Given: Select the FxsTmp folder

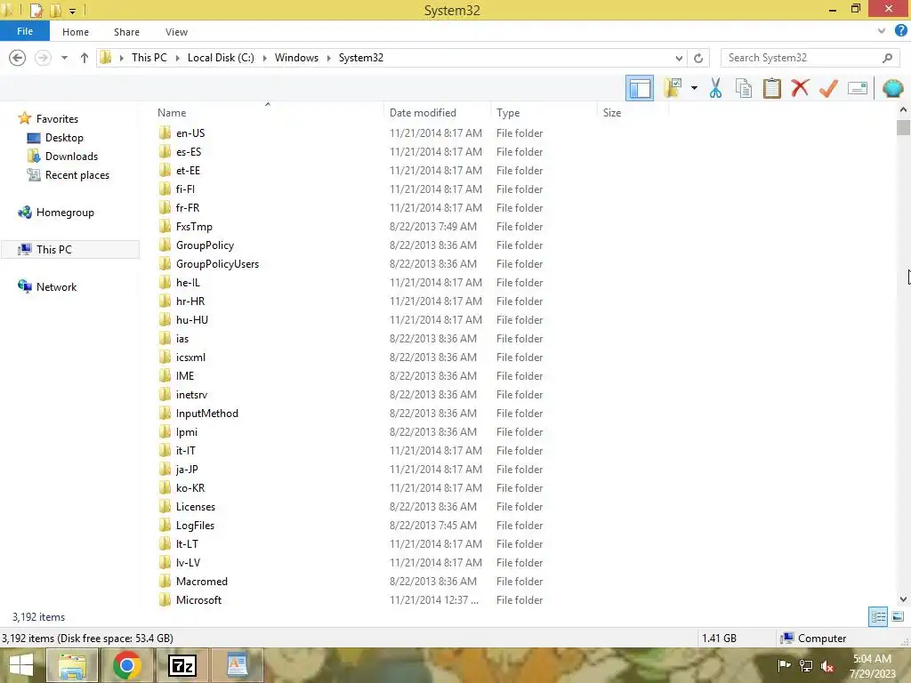Looking at the screenshot, I should tap(194, 227).
